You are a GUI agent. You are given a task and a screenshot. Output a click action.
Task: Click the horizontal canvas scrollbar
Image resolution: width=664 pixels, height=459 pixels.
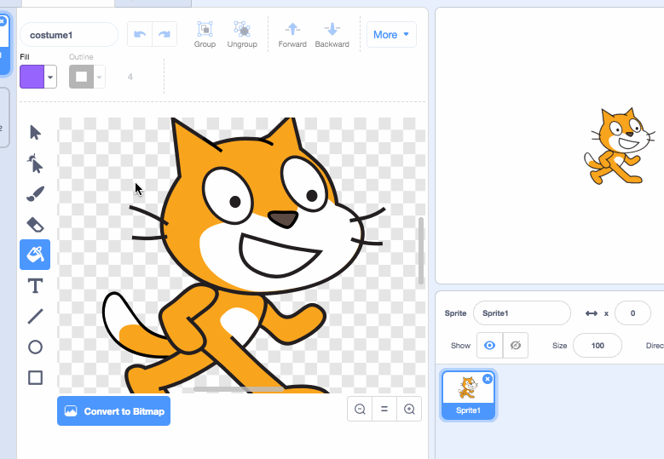(x=239, y=389)
